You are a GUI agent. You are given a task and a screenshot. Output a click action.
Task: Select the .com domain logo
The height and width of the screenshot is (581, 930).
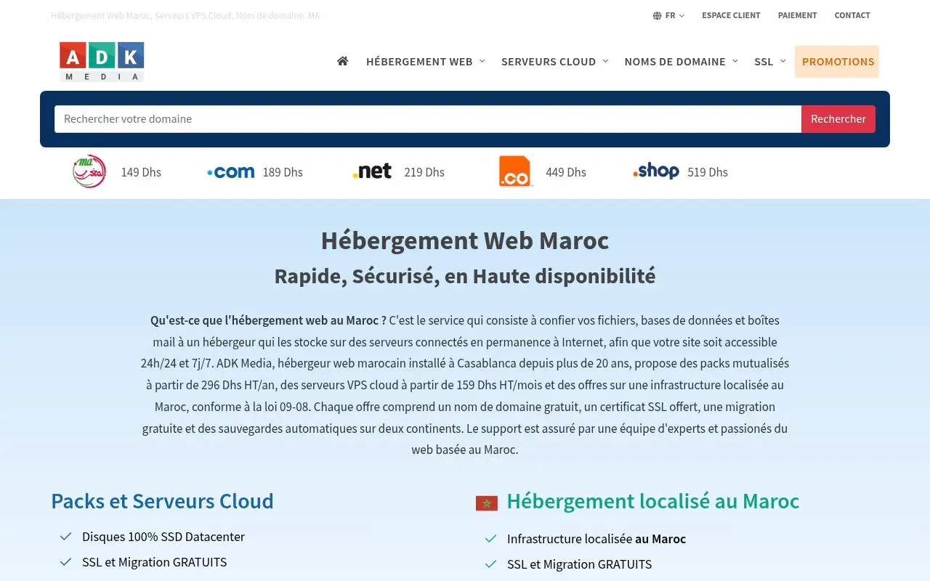pyautogui.click(x=231, y=172)
